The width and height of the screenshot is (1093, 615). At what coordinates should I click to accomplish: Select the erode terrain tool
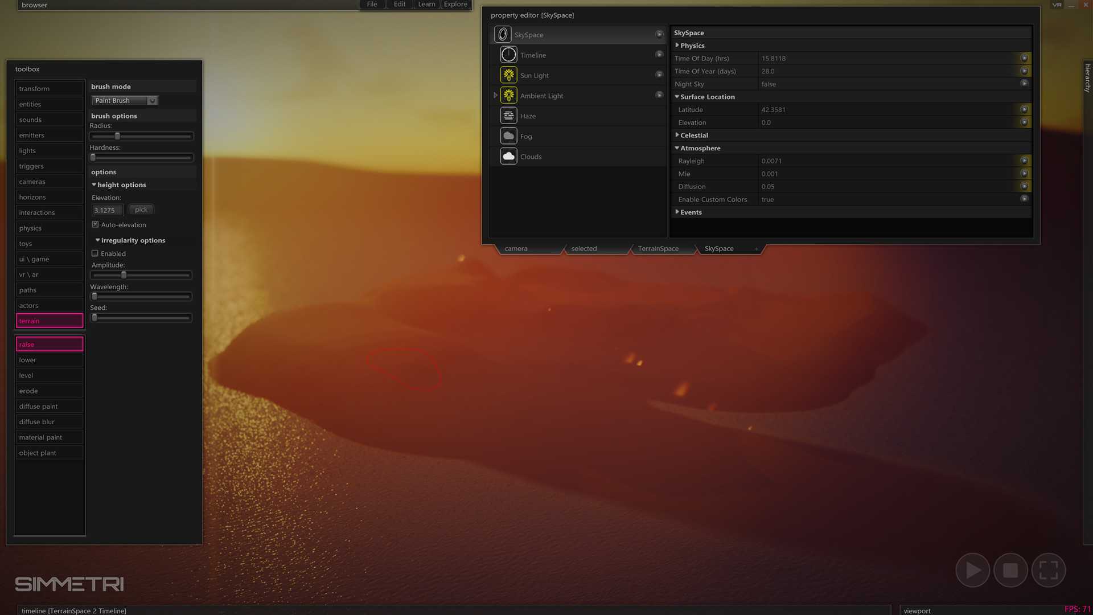50,391
